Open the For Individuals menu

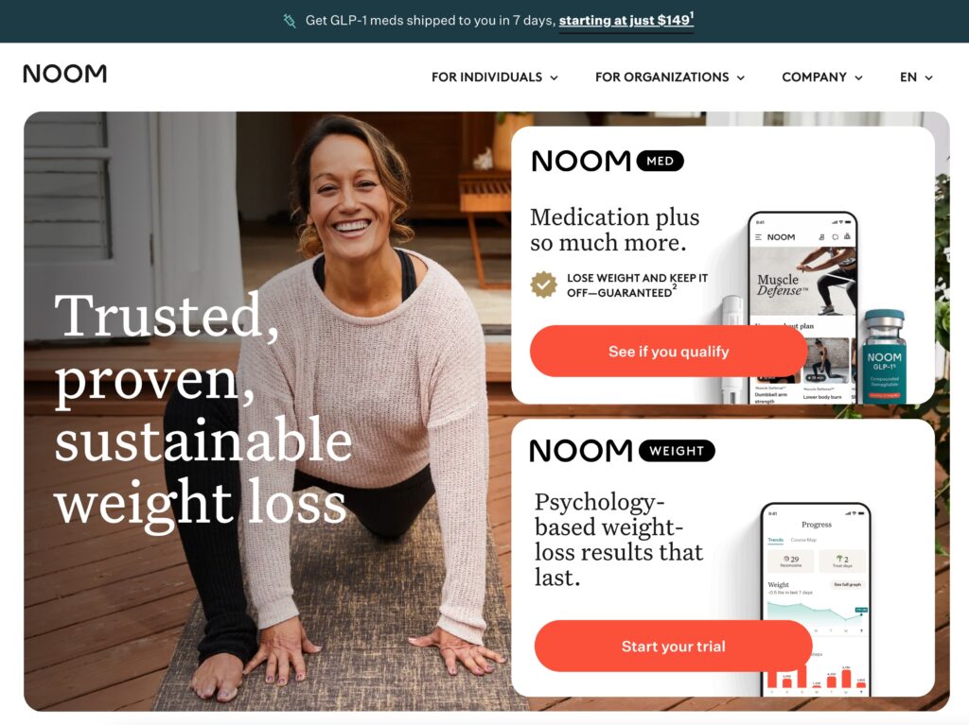point(494,78)
